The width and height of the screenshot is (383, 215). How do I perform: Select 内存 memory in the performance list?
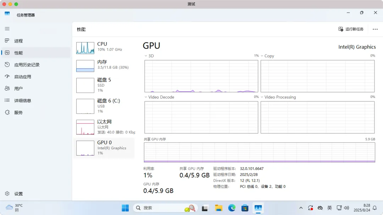click(x=104, y=66)
